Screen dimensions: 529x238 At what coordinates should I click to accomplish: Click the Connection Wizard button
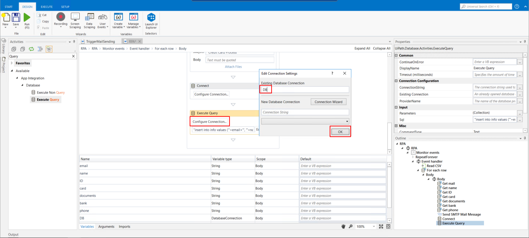coord(328,102)
